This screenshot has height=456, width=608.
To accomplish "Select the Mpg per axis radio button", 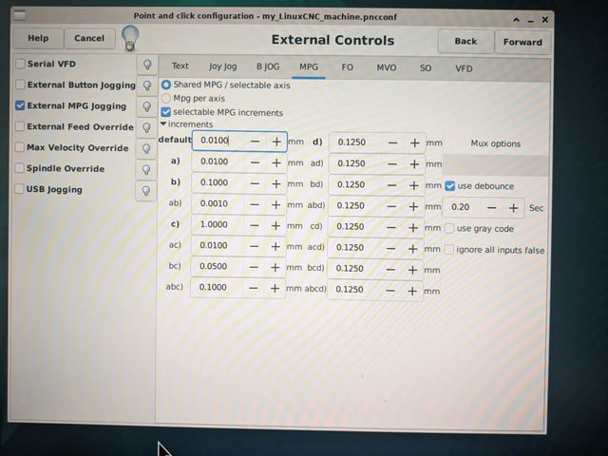I will (166, 98).
